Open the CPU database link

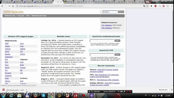tap(107, 25)
